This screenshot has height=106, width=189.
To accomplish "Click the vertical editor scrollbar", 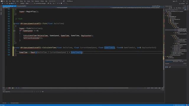I will coord(164,48).
